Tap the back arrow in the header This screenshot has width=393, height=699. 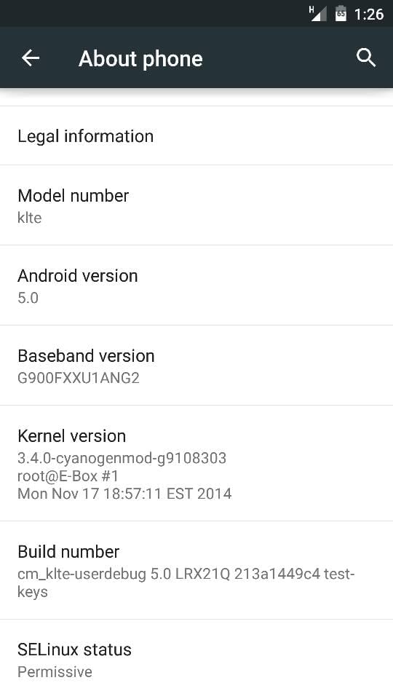coord(31,58)
